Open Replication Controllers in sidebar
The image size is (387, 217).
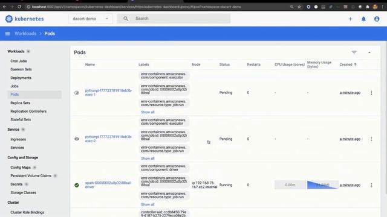point(28,111)
